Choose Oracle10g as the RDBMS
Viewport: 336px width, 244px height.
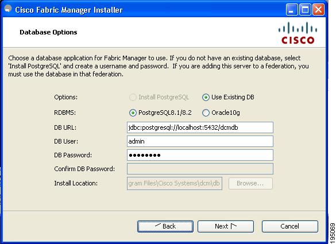206,113
